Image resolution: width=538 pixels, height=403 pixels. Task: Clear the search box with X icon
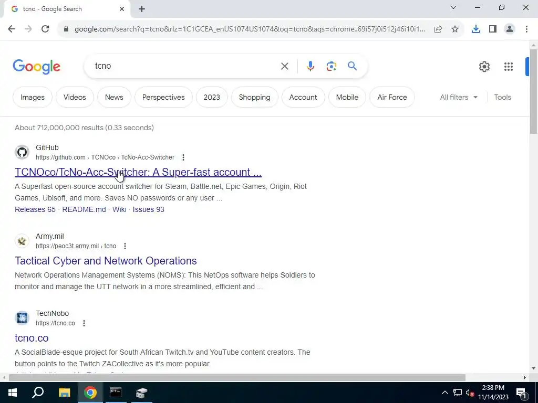(284, 66)
